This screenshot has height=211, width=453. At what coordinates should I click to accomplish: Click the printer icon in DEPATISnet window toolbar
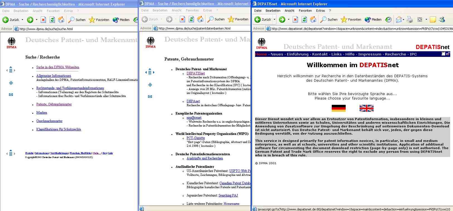[x=410, y=20]
